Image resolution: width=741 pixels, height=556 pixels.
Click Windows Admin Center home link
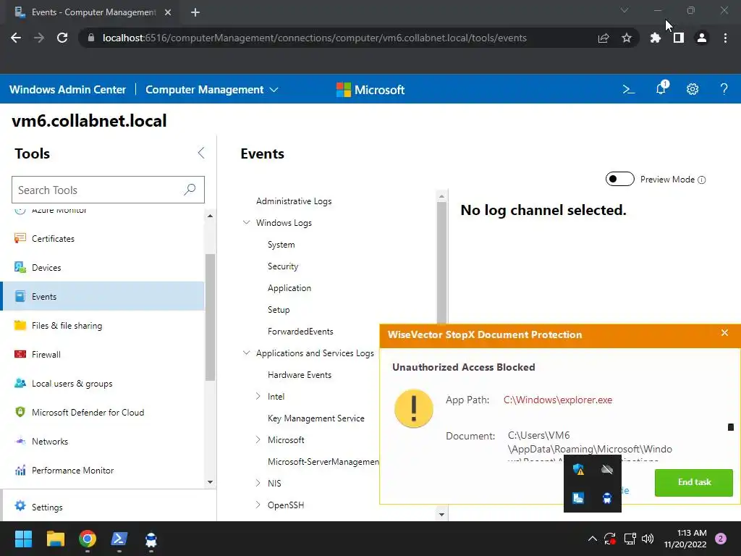tap(67, 89)
